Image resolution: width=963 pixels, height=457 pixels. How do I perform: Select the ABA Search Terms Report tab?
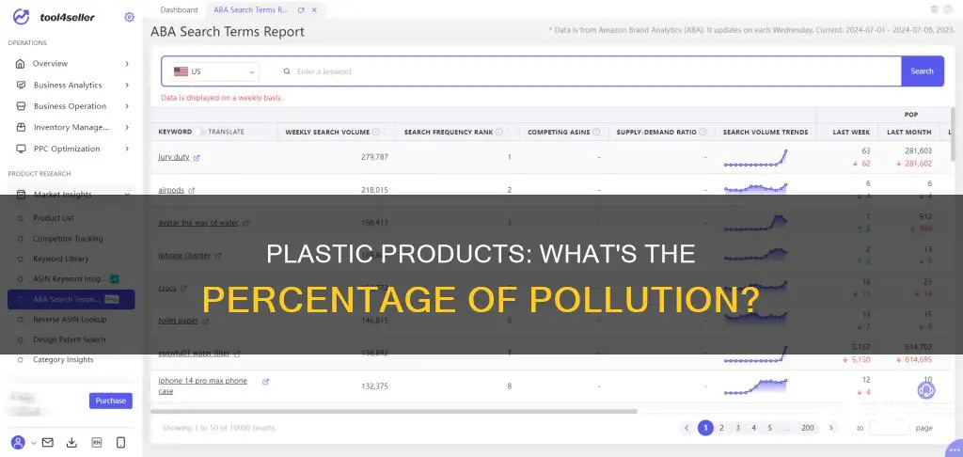[x=251, y=9]
